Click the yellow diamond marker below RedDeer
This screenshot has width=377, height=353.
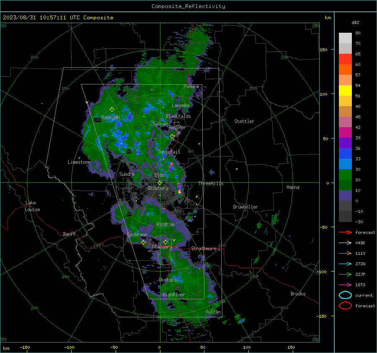click(172, 136)
